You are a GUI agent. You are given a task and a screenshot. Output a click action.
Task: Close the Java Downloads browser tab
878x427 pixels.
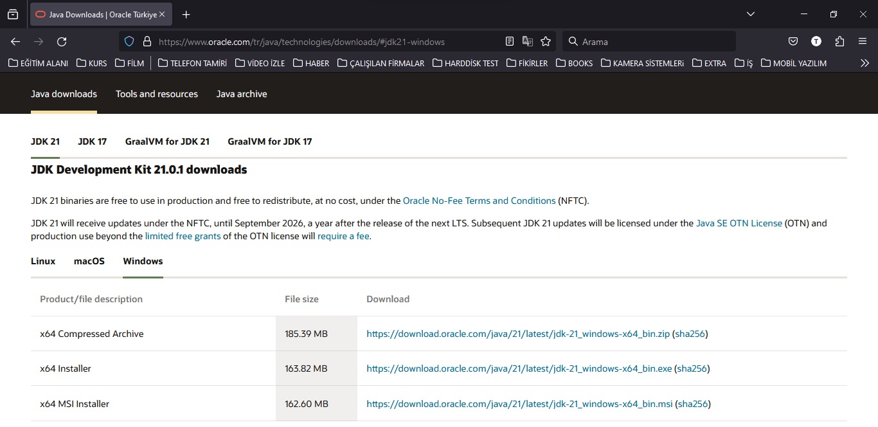(x=161, y=14)
